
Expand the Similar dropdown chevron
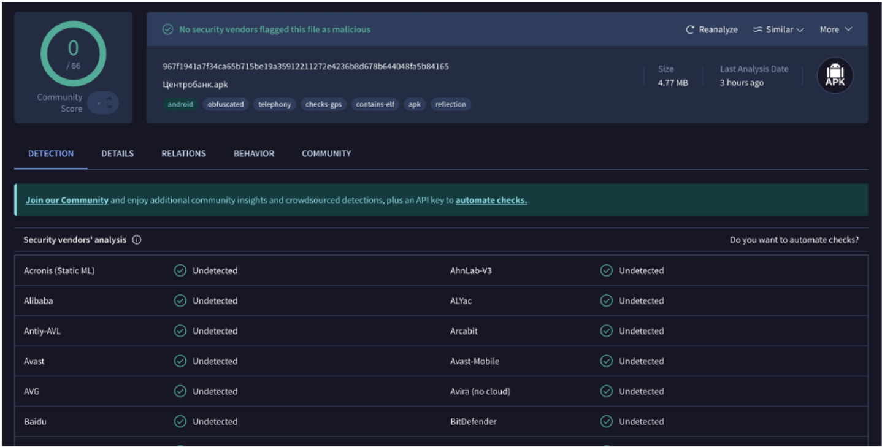800,30
